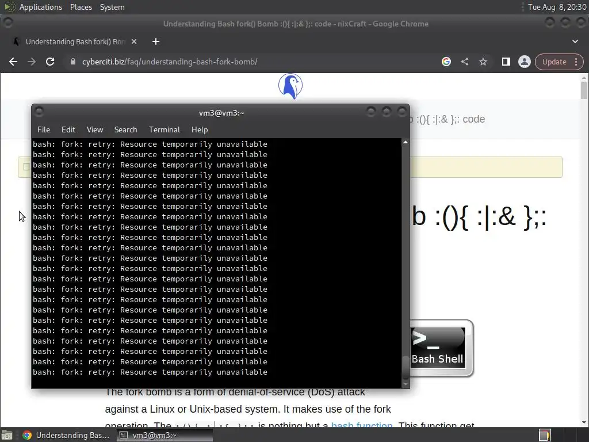Open the terminal File menu
Image resolution: width=589 pixels, height=442 pixels.
pos(44,129)
